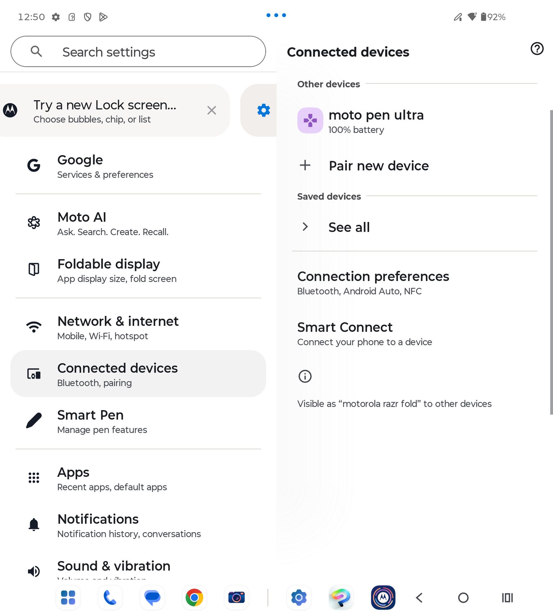
Task: Tap the Moto app icon in taskbar
Action: 383,598
